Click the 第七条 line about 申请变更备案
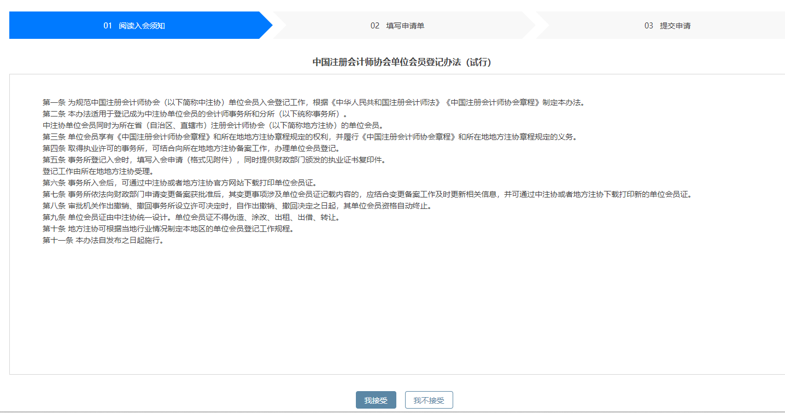 click(x=367, y=194)
